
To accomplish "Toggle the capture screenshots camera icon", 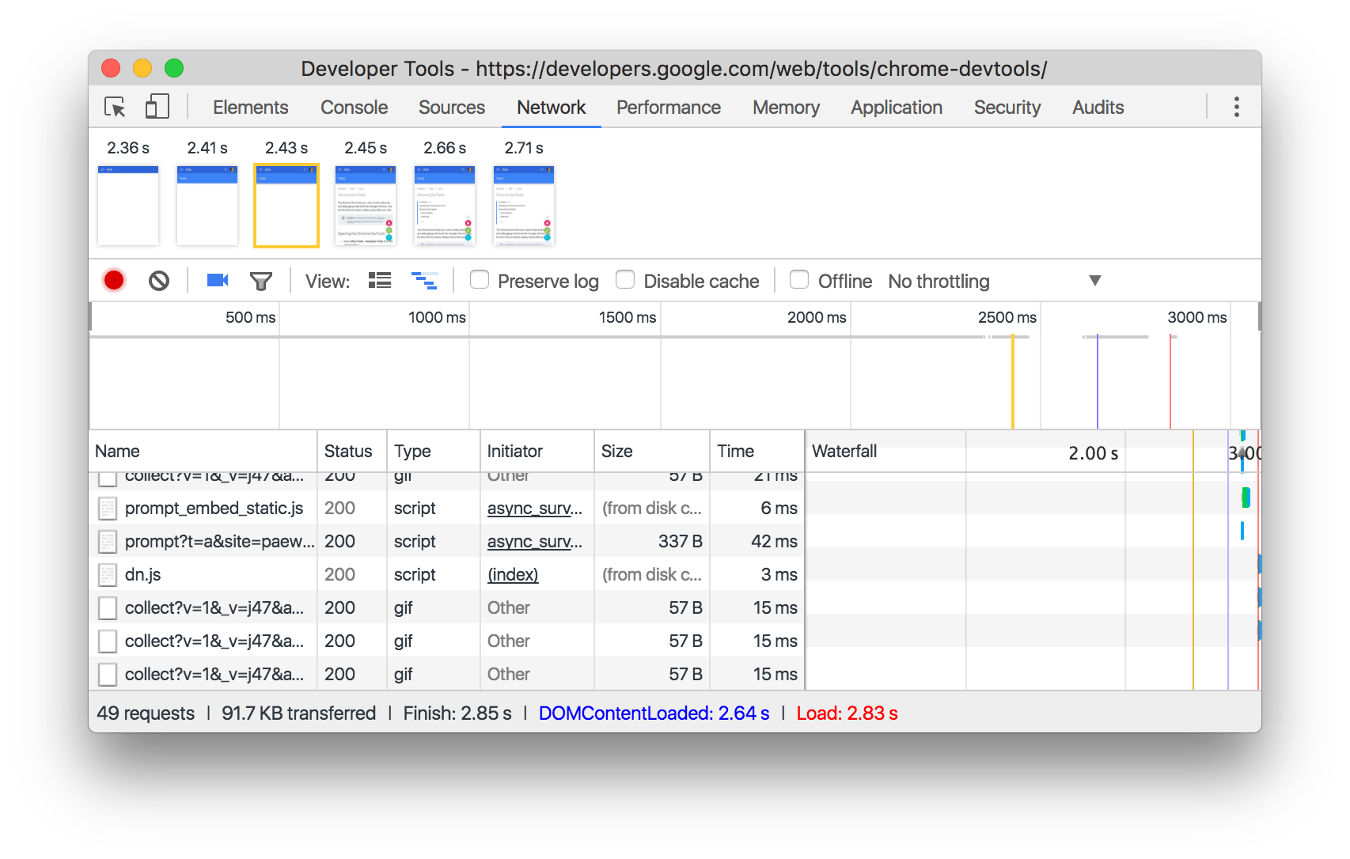I will click(217, 281).
